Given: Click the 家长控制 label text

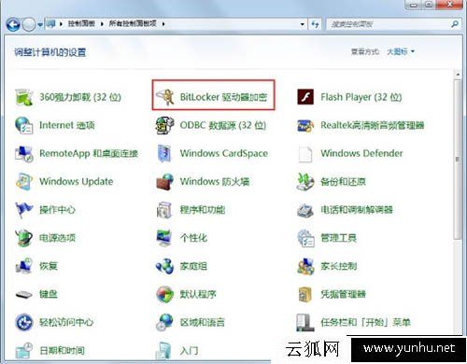Looking at the screenshot, I should pos(338,266).
